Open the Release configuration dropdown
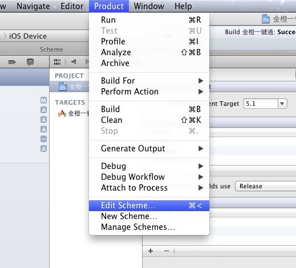 [x=266, y=186]
